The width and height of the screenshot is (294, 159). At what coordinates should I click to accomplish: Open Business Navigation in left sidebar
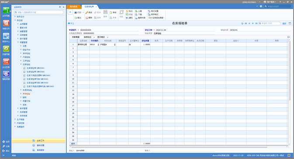6,10
